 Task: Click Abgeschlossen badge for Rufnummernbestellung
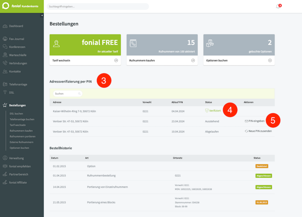[264, 176]
